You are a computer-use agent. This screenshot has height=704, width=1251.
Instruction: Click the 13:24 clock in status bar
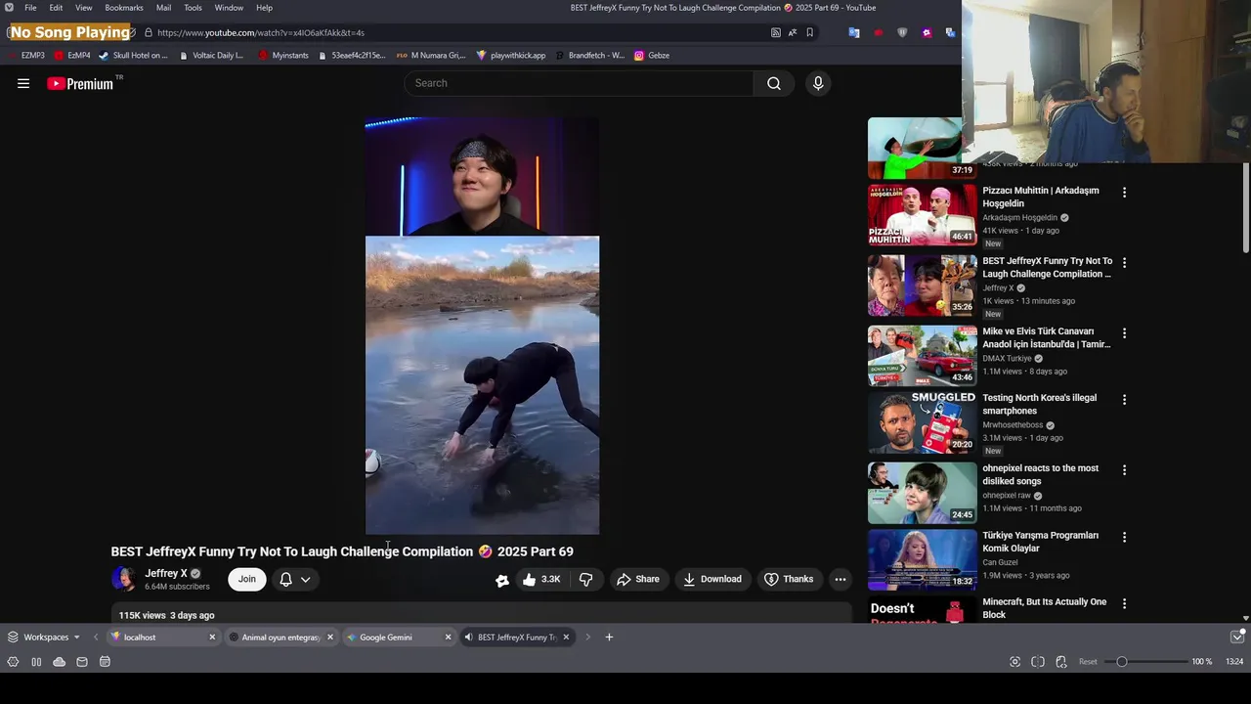point(1234,662)
